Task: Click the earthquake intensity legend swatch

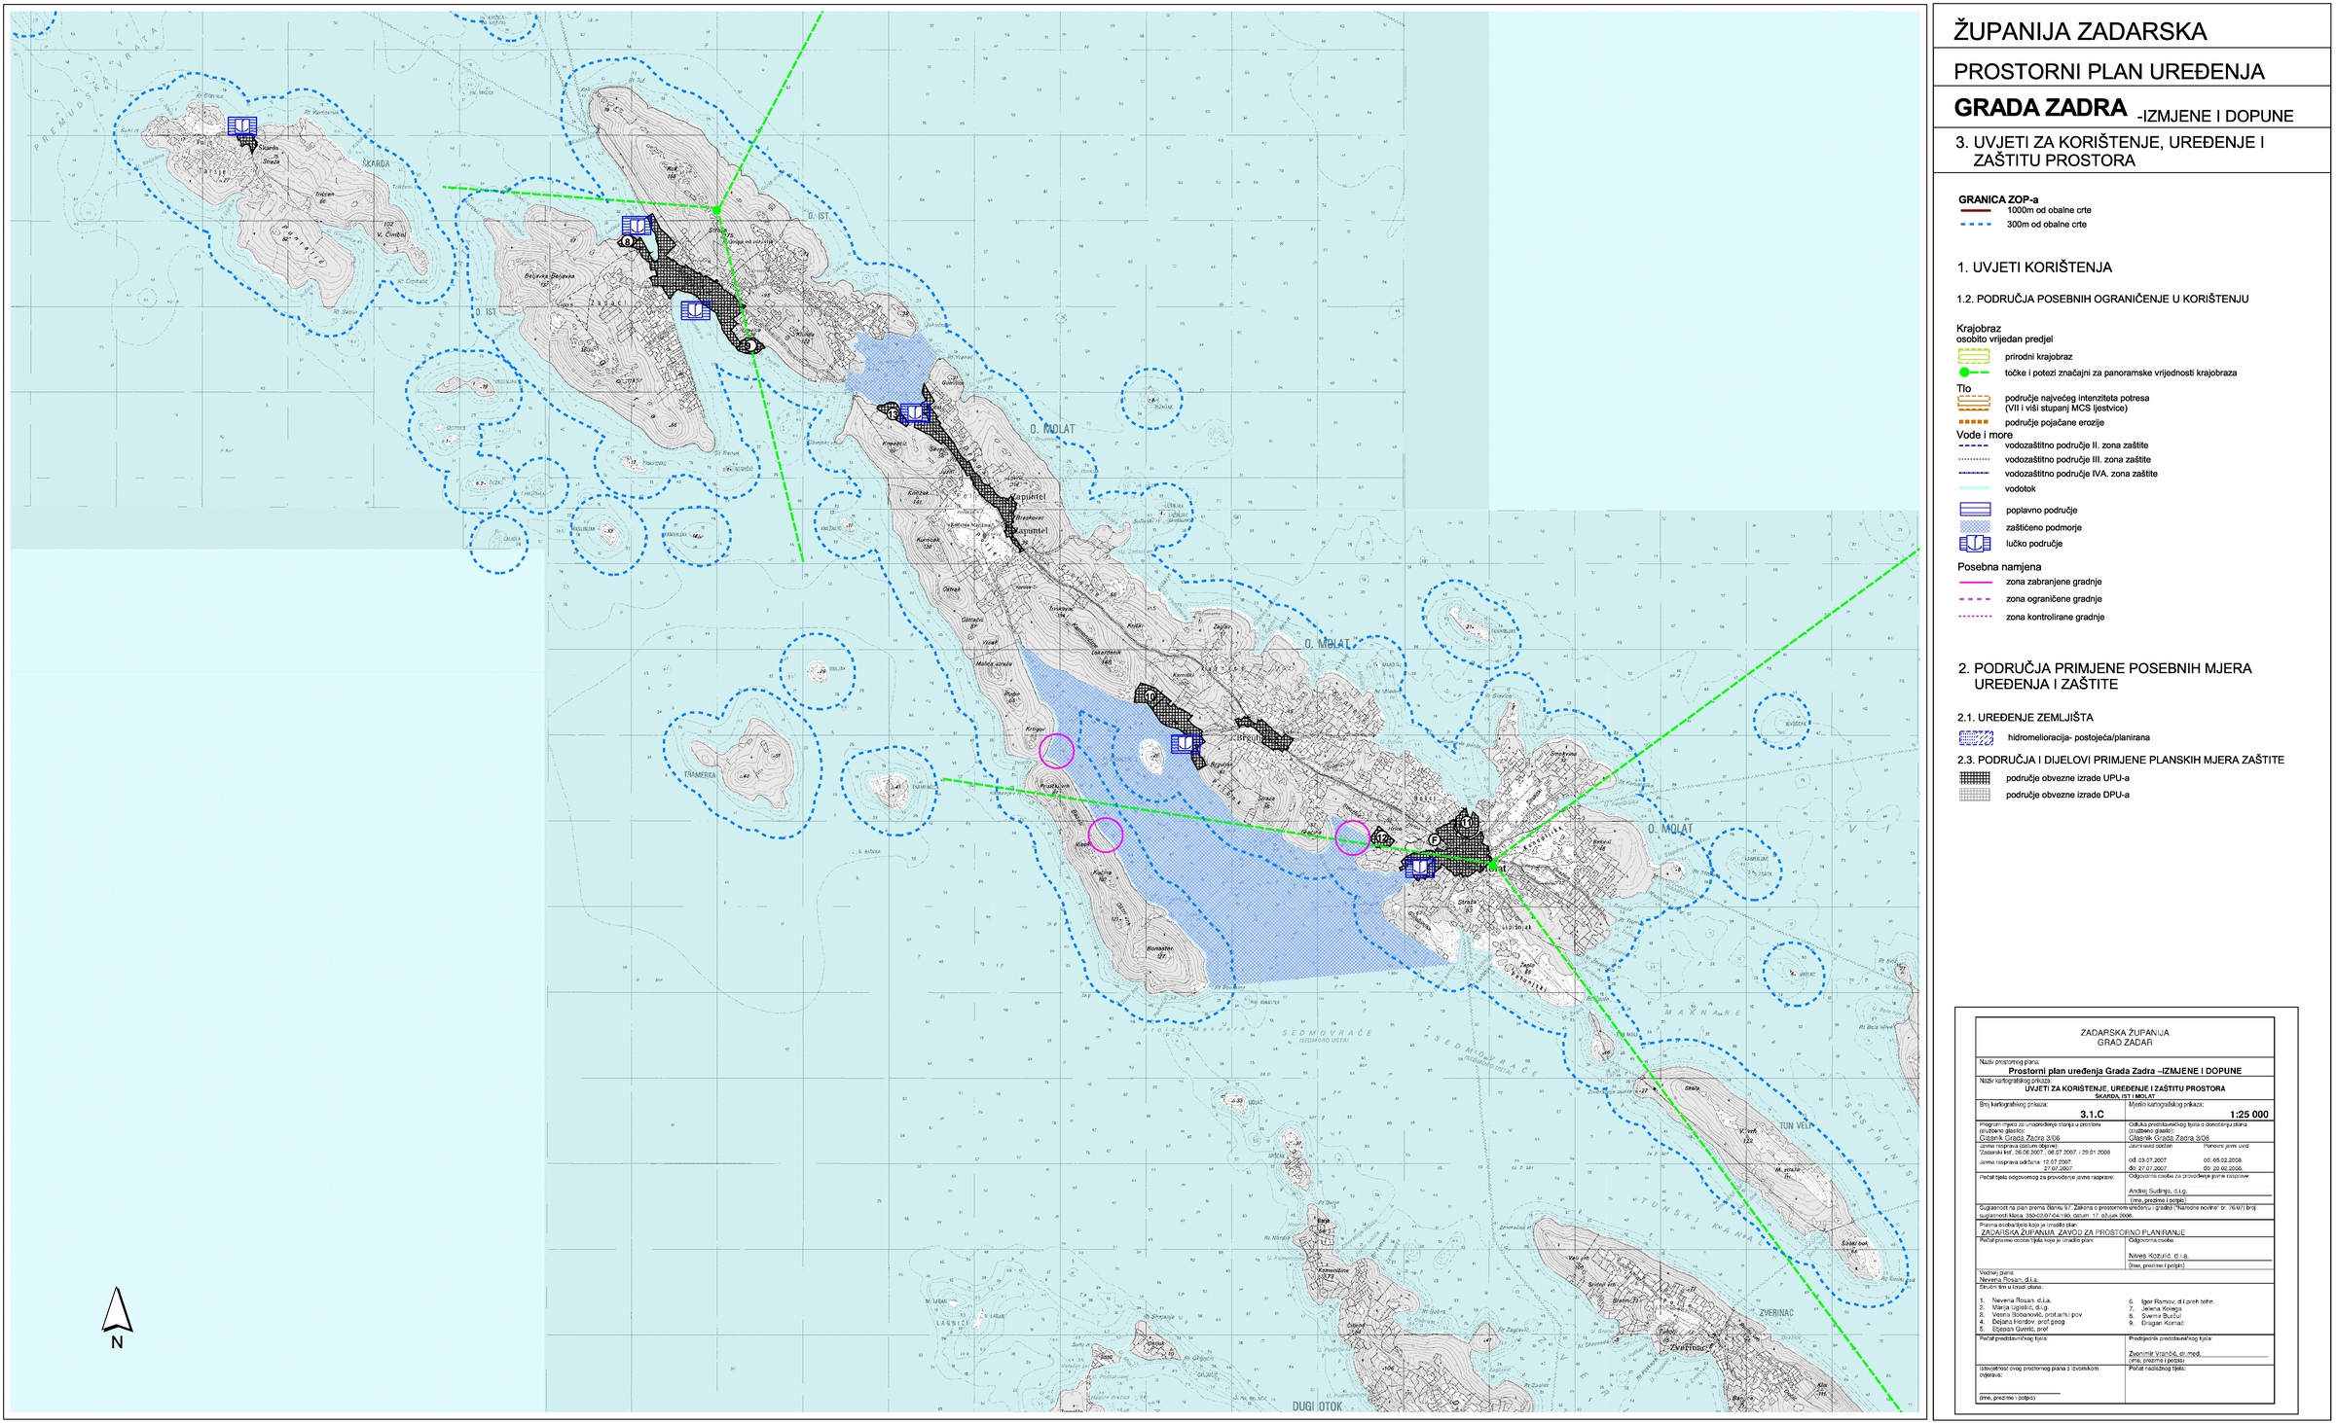Action: (x=1974, y=402)
